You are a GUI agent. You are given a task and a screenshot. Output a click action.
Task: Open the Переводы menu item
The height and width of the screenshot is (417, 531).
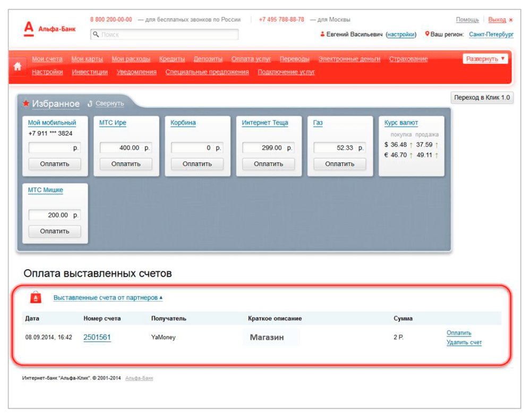294,59
